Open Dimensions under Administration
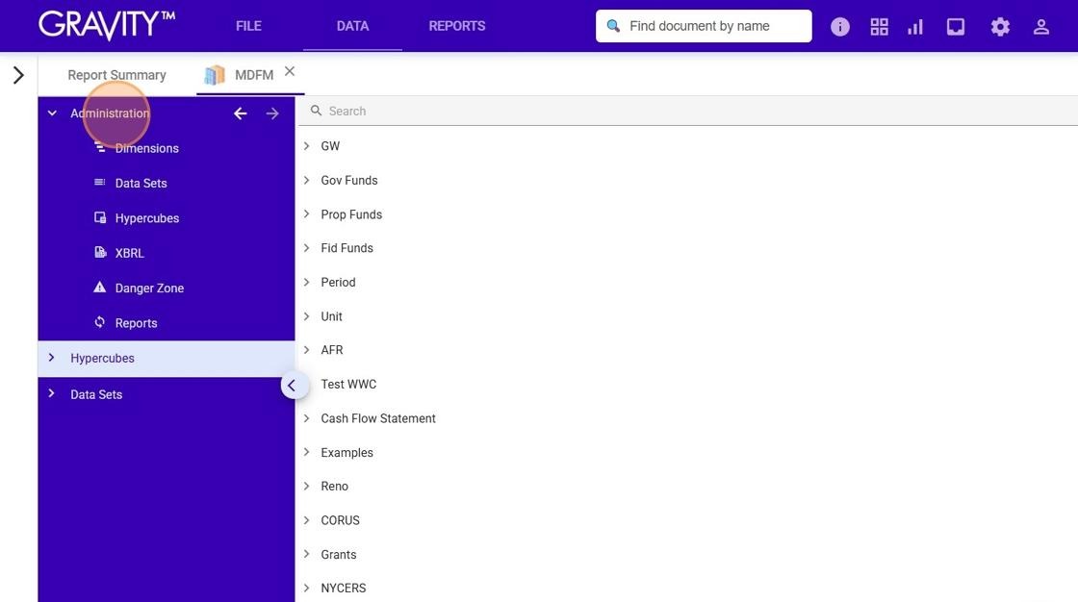The width and height of the screenshot is (1078, 602). [x=146, y=148]
